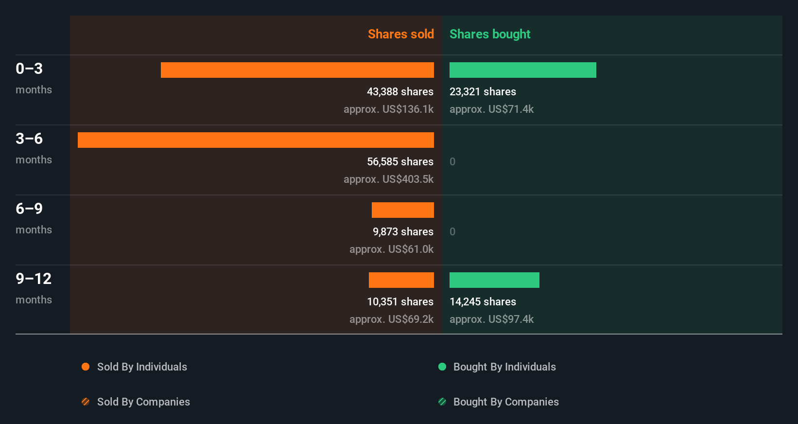Select the 6–9 months orange sold bar
This screenshot has width=798, height=424.
coord(403,210)
